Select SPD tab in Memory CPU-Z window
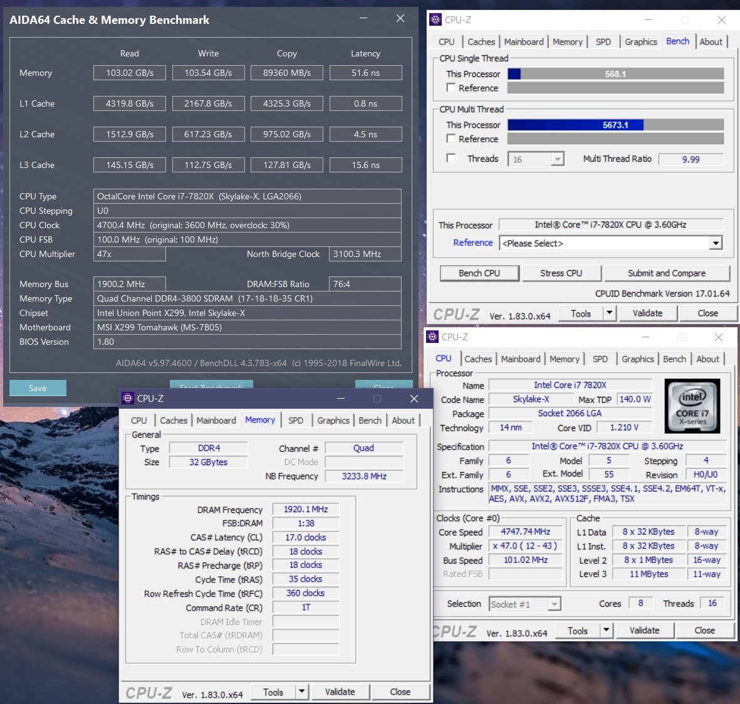This screenshot has height=704, width=740. (295, 420)
